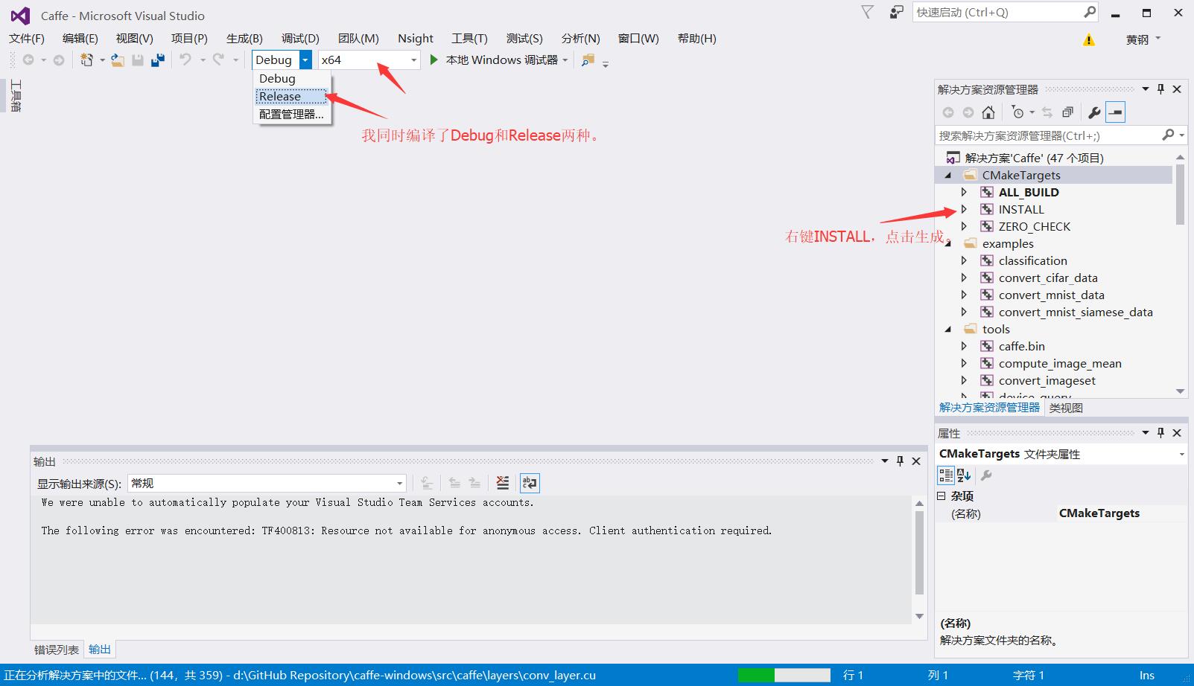Click the pending changes filter clock icon
The height and width of the screenshot is (686, 1194).
[x=1017, y=112]
